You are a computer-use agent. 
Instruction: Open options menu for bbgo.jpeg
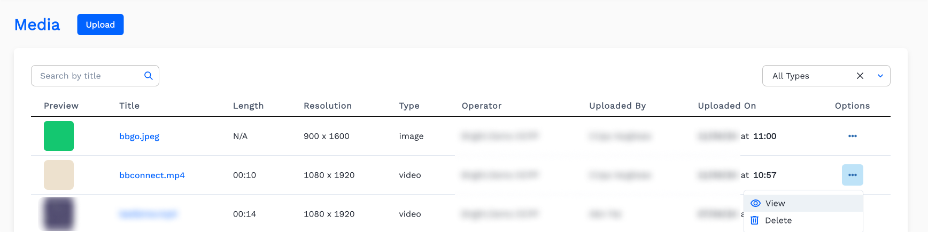coord(852,136)
